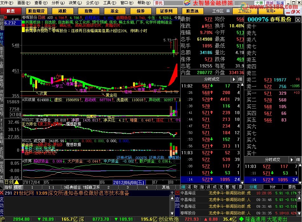Open the 画面(P) menu
Viewport: 302px width, 222px height.
(24, 3)
